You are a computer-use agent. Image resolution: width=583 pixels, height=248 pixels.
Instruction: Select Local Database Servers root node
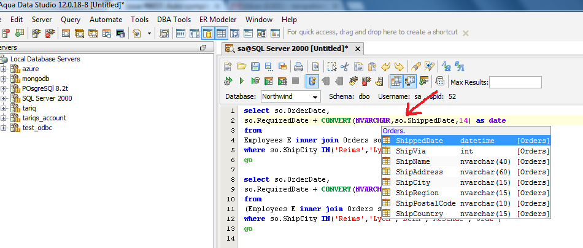coord(45,59)
